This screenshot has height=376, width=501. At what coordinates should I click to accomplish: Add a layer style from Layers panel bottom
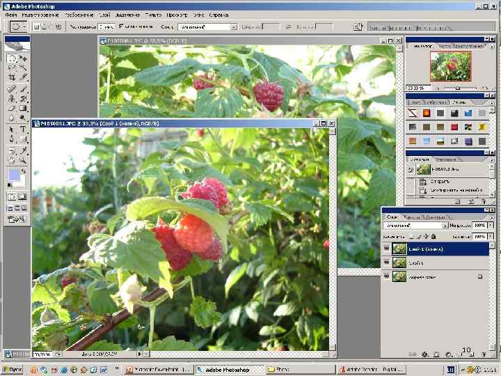pyautogui.click(x=424, y=354)
